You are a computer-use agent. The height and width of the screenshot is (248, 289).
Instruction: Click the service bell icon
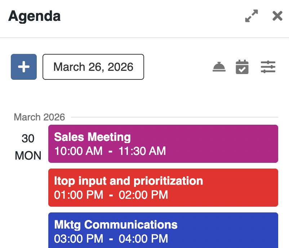[219, 67]
